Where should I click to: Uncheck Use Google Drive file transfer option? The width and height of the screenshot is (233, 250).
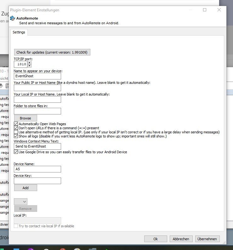coord(16,152)
